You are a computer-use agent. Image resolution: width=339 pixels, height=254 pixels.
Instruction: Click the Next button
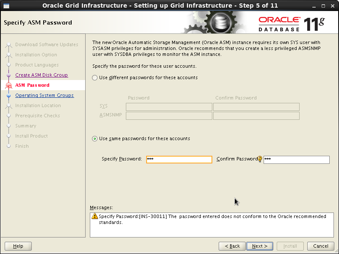(x=260, y=246)
